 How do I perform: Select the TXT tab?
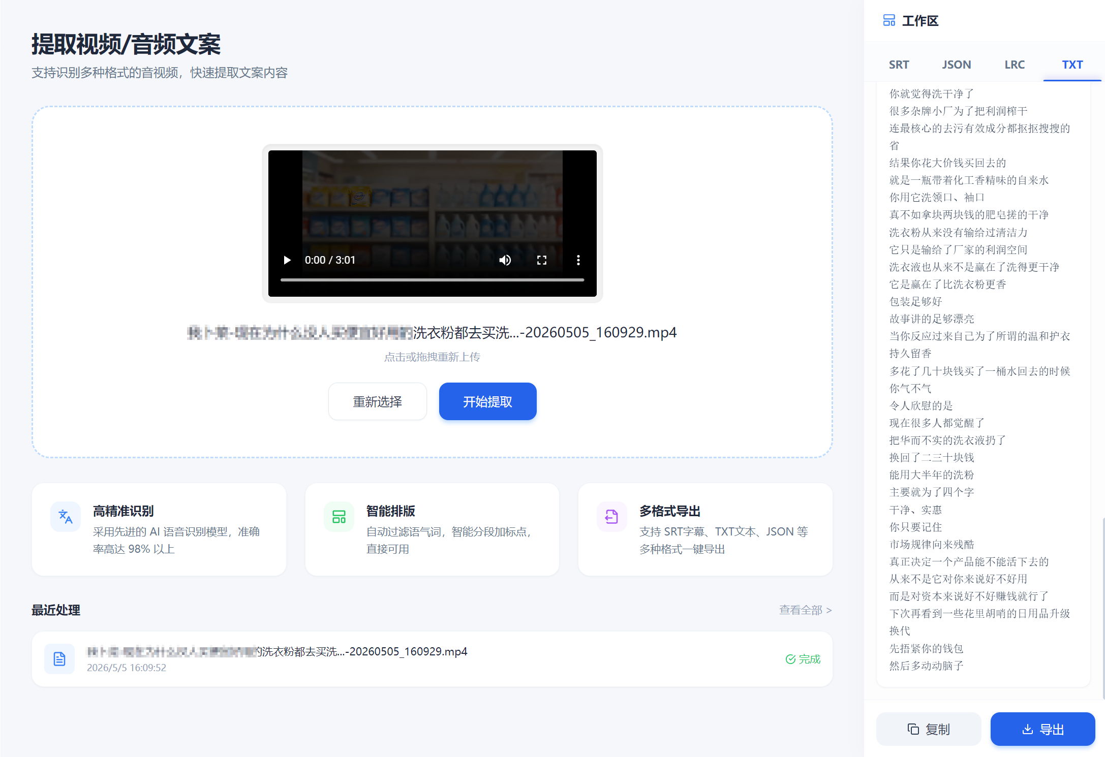coord(1072,65)
